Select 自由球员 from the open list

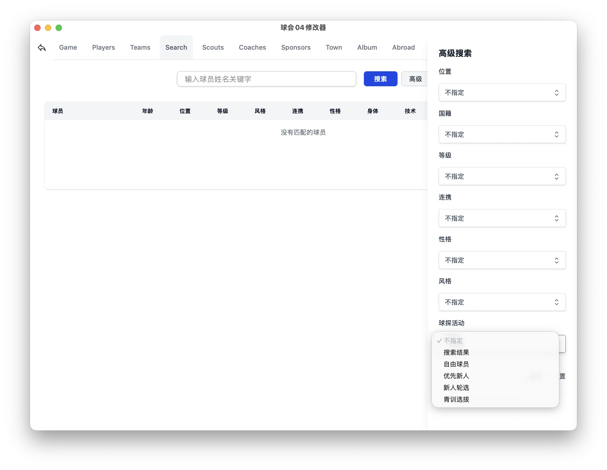pos(456,364)
